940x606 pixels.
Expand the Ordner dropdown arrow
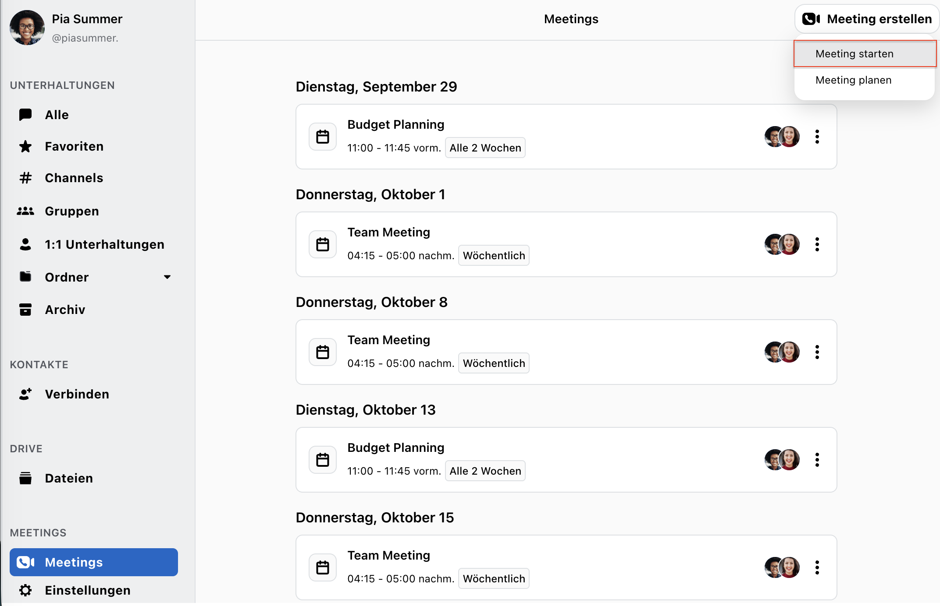[x=167, y=277]
